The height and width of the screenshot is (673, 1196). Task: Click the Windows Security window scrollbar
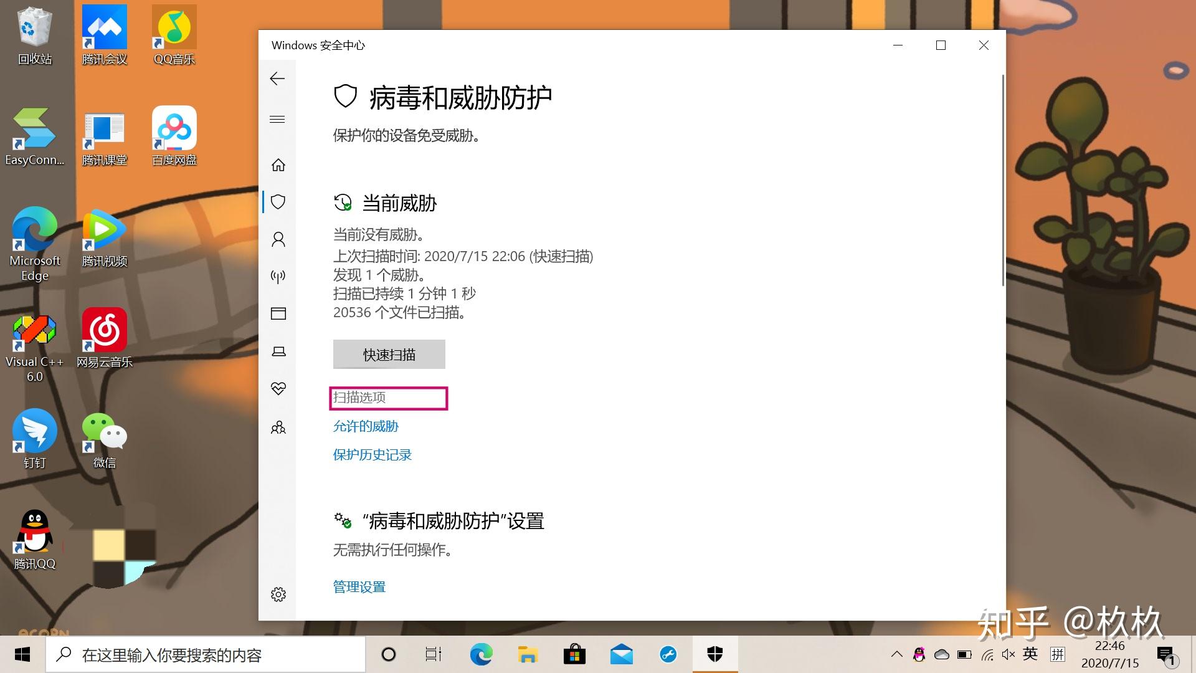(x=1002, y=180)
